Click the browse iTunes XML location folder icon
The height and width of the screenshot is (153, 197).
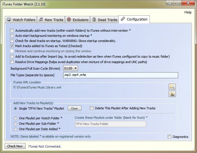point(172,87)
